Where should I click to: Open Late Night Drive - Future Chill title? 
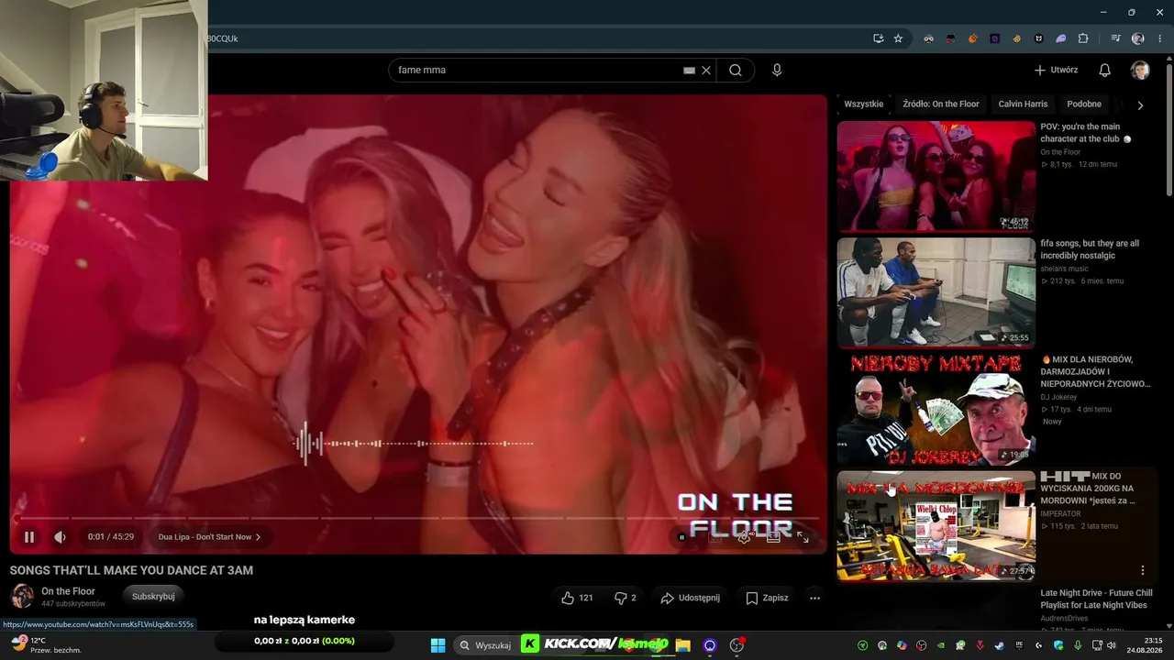(x=1096, y=599)
